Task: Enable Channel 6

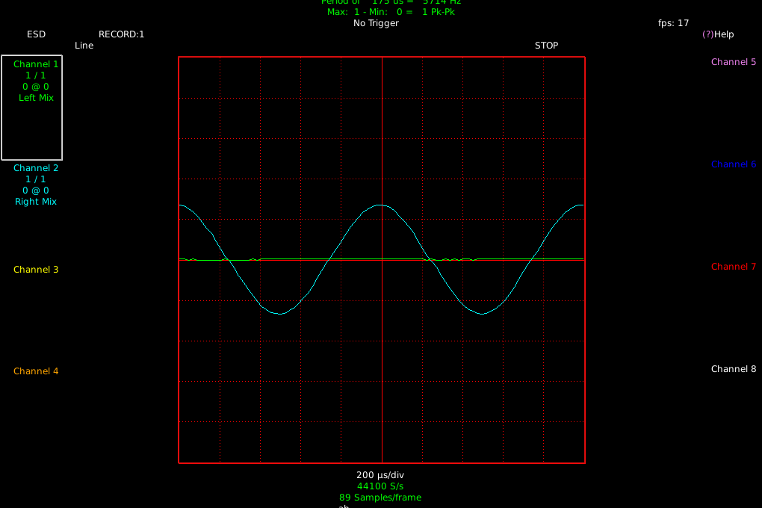Action: tap(734, 164)
